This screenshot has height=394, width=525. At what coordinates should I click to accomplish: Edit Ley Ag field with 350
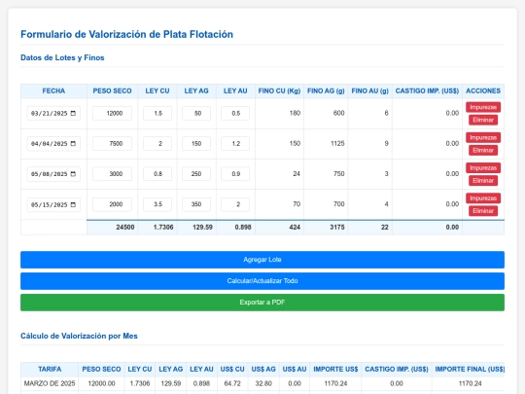tap(196, 204)
